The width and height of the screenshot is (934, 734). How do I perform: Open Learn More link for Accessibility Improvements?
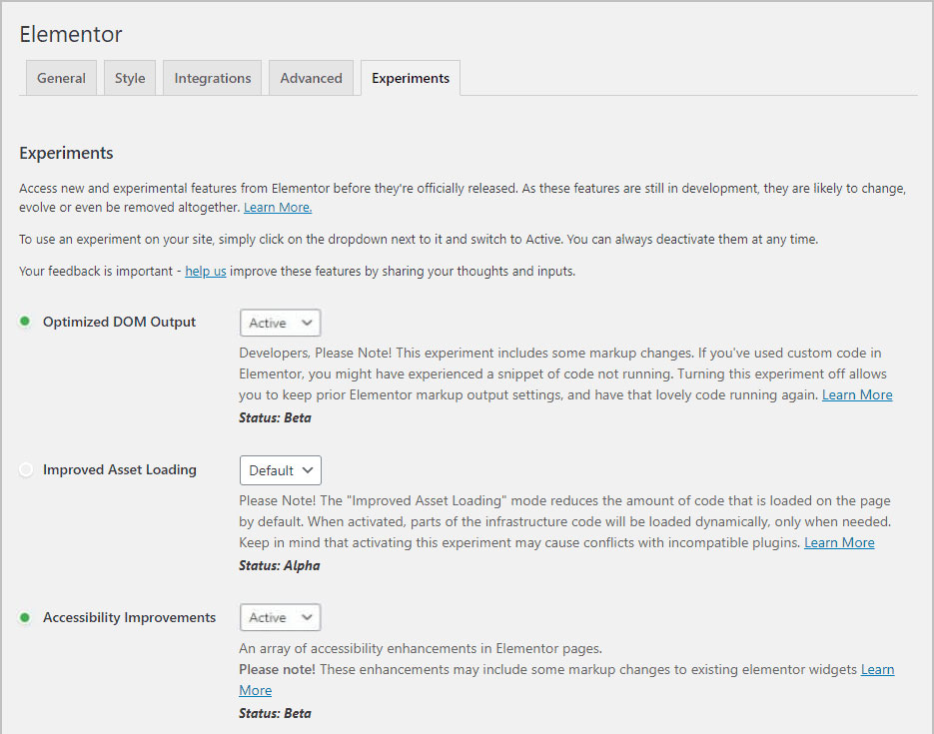877,669
